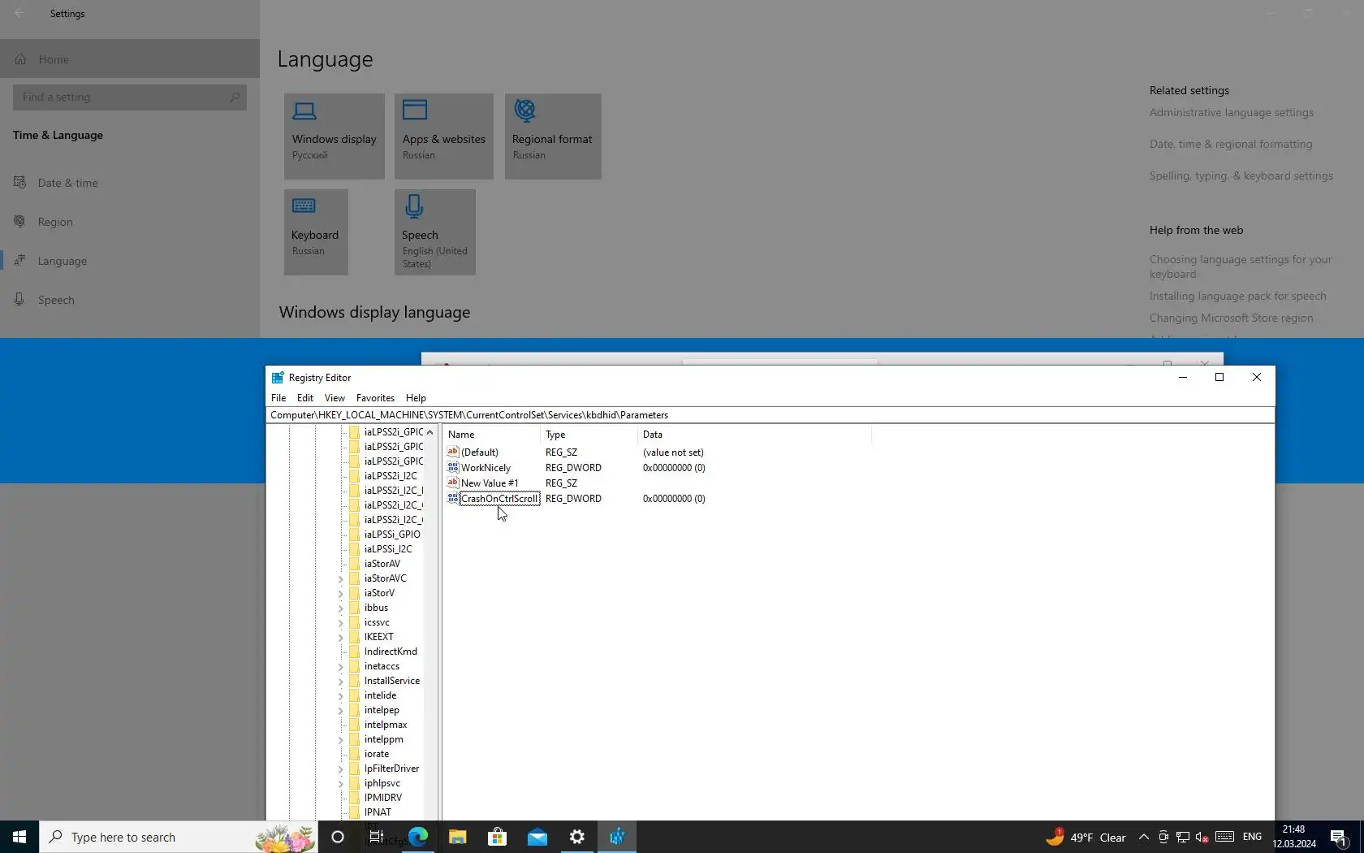Viewport: 1364px width, 853px height.
Task: Click the CrashOnCtrlScroll name edit box
Action: pyautogui.click(x=499, y=499)
